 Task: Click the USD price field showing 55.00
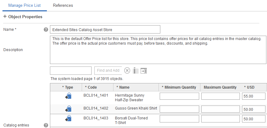(254, 96)
